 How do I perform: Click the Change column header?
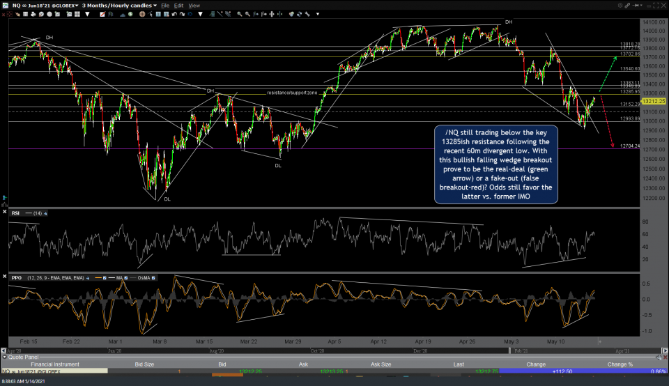coord(536,364)
